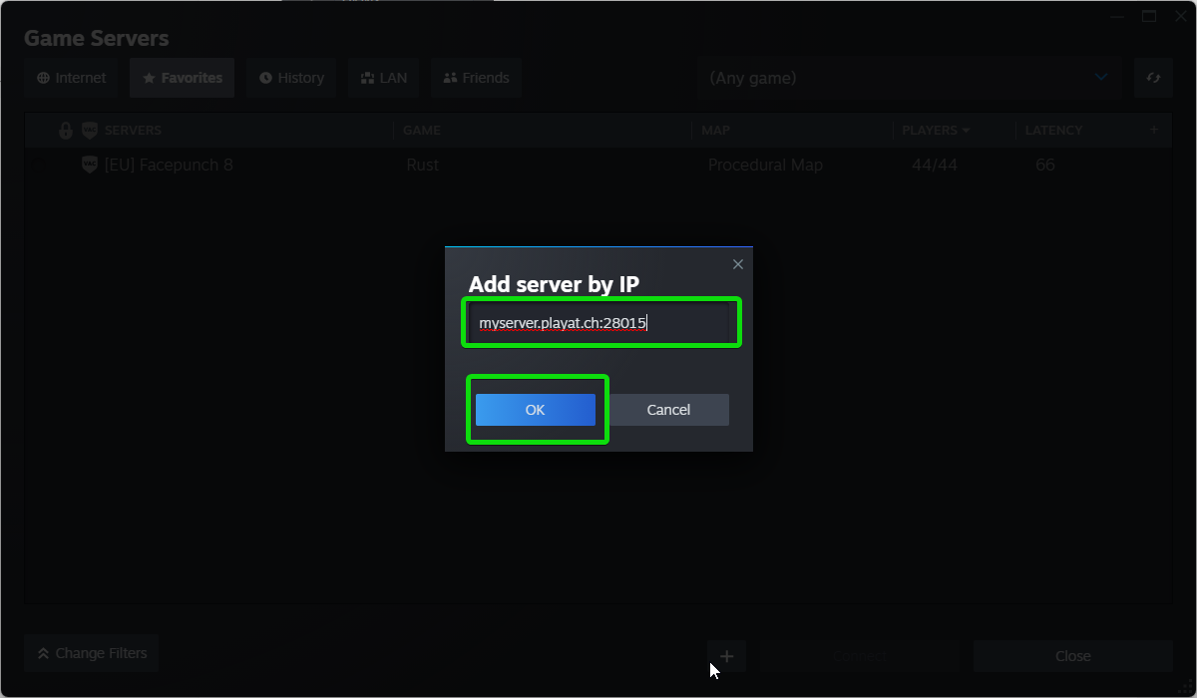Sort by the SERVERS column header
The image size is (1197, 698).
[x=133, y=130]
